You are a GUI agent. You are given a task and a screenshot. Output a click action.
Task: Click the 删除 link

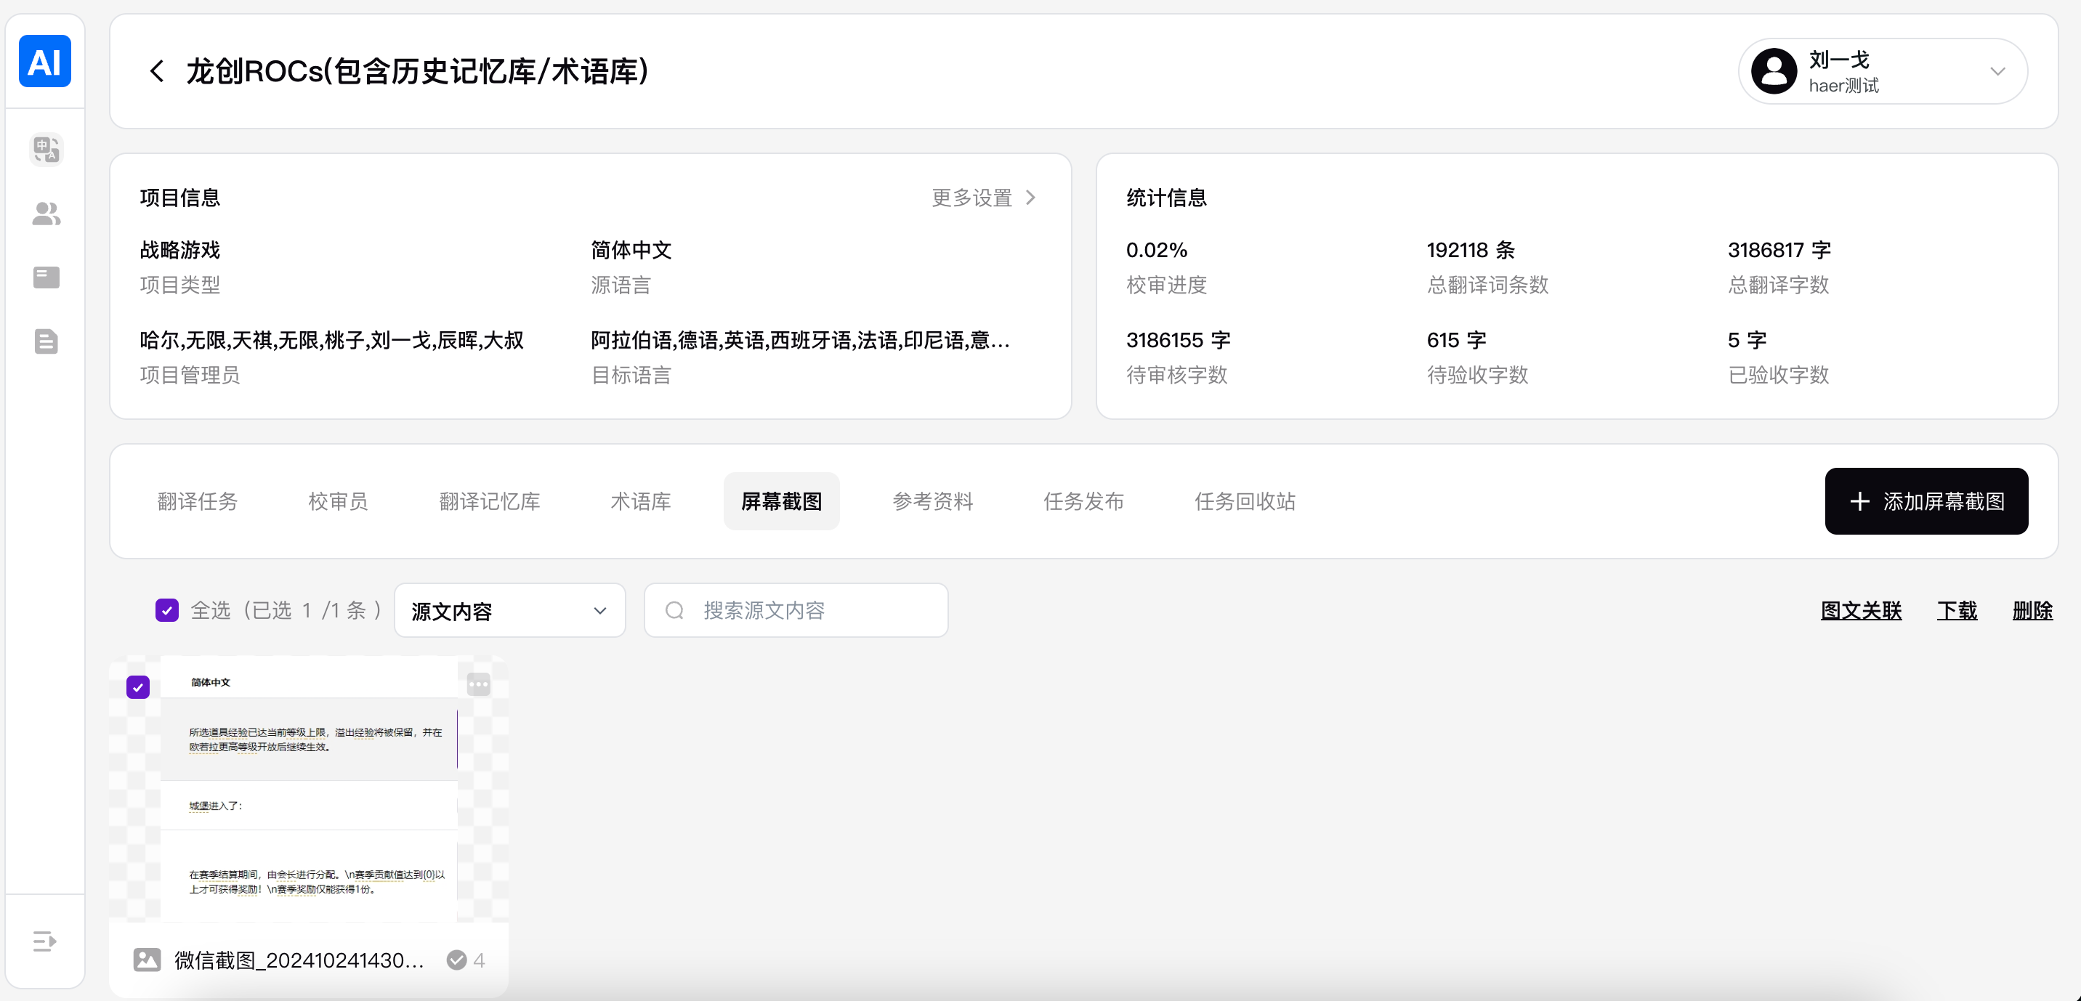(x=2032, y=611)
